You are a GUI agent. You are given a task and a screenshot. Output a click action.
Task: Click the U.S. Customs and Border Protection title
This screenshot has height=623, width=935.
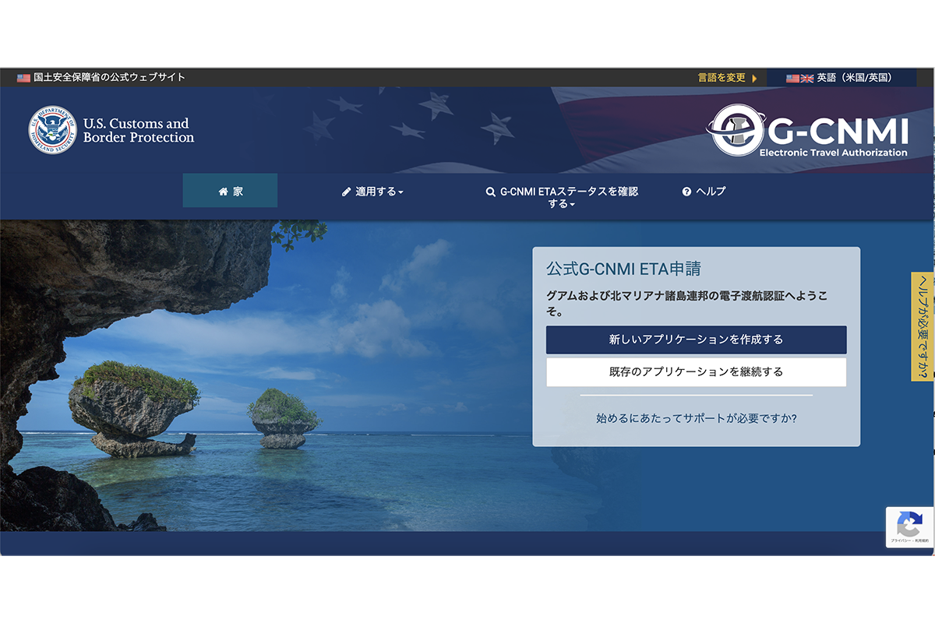click(139, 130)
